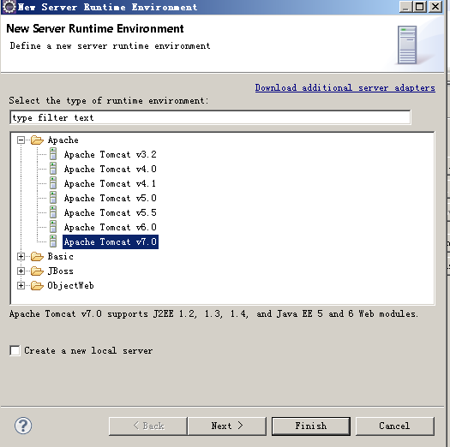The image size is (450, 447).
Task: Open Download additional server adapters link
Action: [345, 87]
